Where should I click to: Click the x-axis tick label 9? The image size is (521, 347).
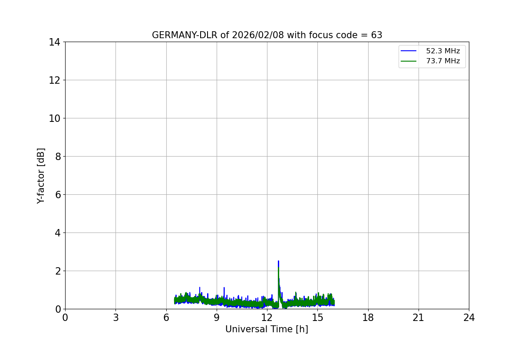(x=217, y=318)
